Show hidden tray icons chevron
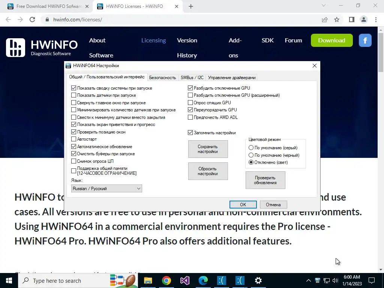384x288 pixels. pyautogui.click(x=309, y=280)
